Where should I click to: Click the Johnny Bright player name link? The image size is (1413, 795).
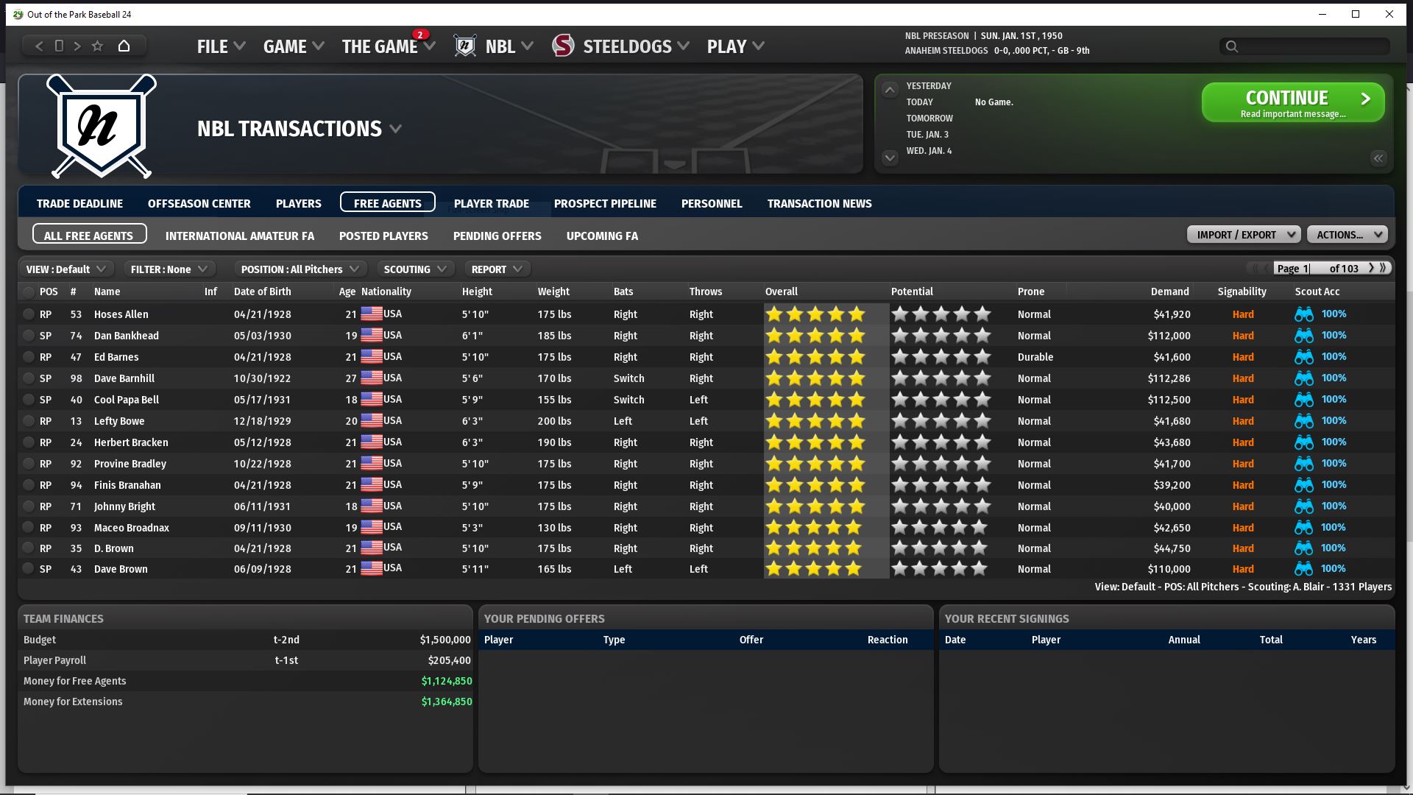pos(124,506)
